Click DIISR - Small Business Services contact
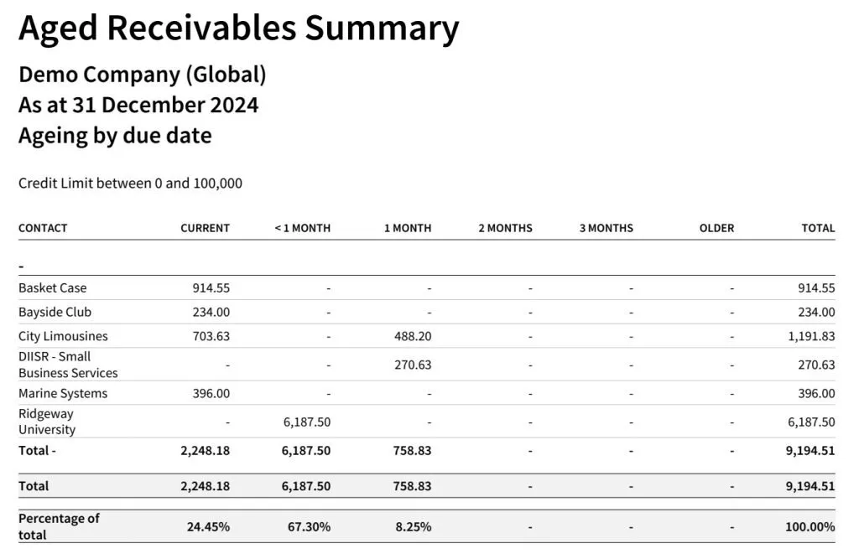859x559 pixels. pyautogui.click(x=68, y=365)
